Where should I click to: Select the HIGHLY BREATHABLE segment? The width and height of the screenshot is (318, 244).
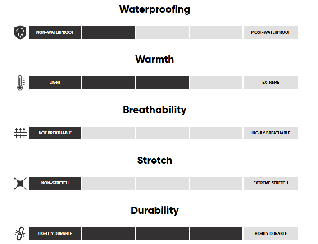270,133
